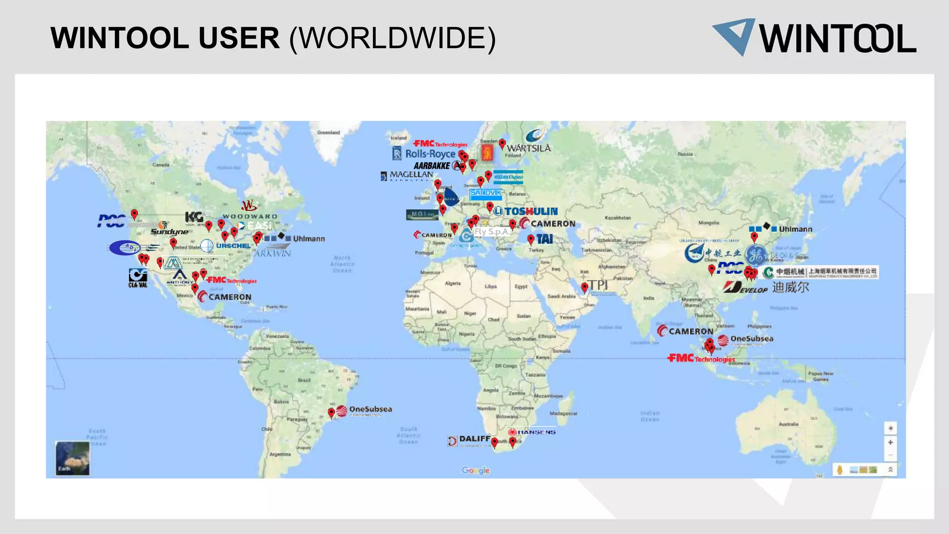Click the Fly S.p.A. label
This screenshot has width=949, height=534.
point(492,231)
